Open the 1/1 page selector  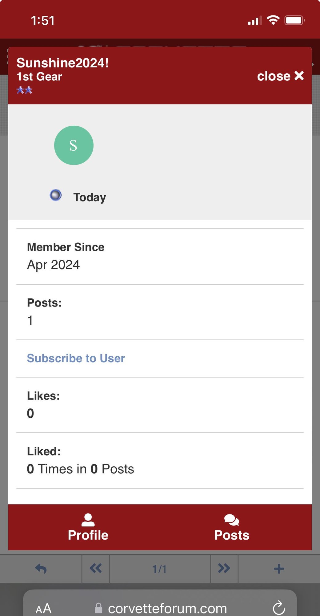[160, 569]
